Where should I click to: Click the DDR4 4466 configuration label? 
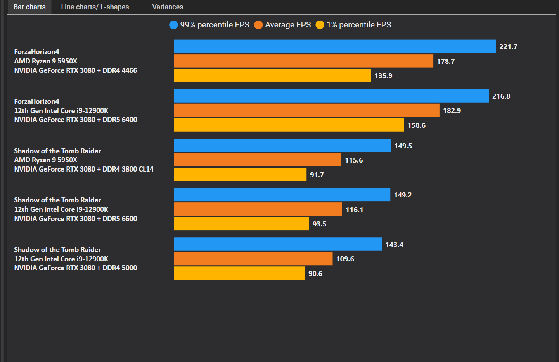click(76, 70)
